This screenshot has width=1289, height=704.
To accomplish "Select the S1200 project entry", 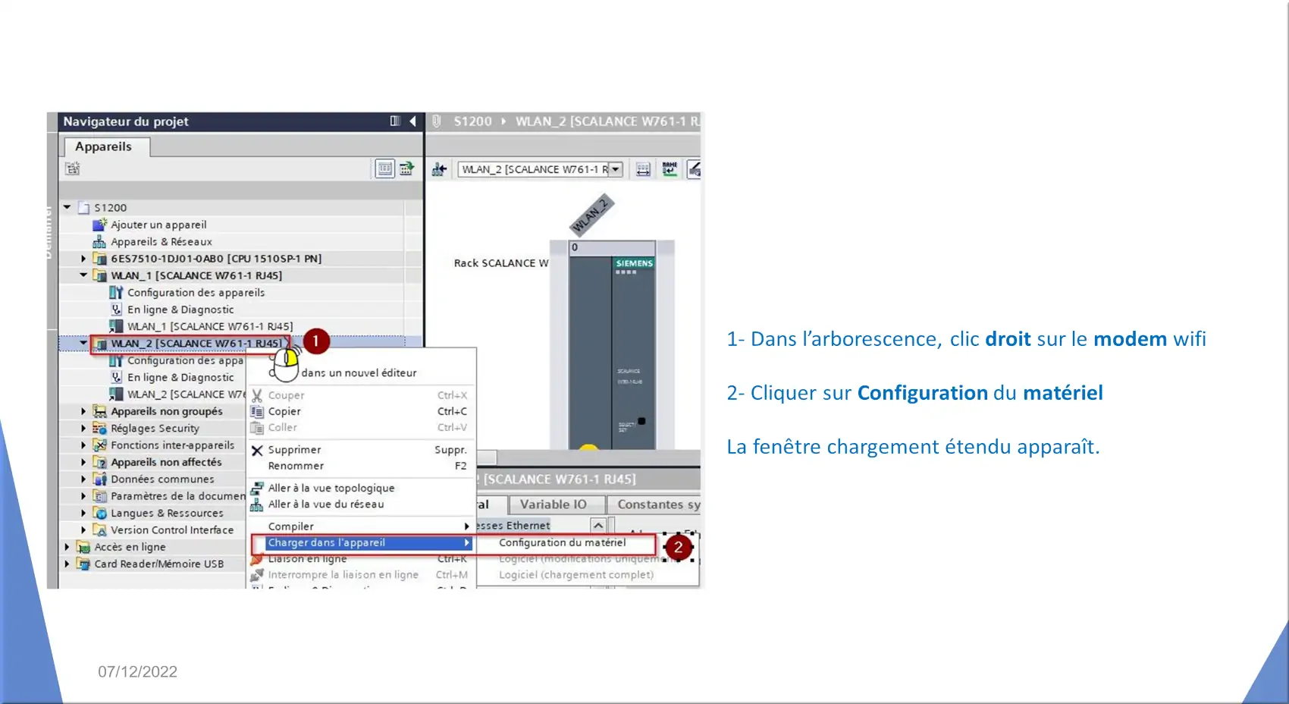I will coord(111,208).
